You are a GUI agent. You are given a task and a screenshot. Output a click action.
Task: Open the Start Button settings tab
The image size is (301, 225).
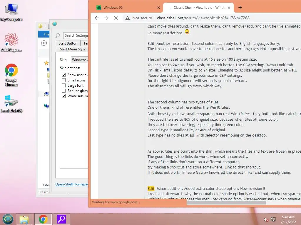pos(68,43)
